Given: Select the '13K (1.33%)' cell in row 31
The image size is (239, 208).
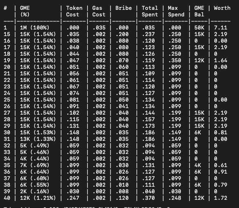Looking at the screenshot, I should (38, 139).
